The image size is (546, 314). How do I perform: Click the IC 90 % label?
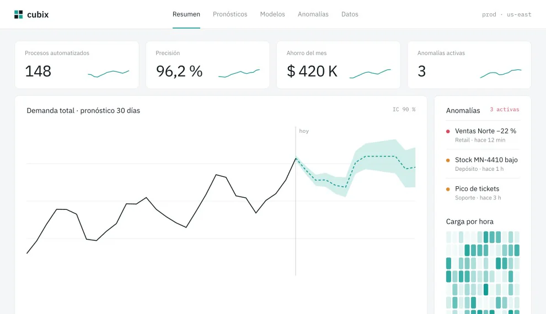(404, 110)
